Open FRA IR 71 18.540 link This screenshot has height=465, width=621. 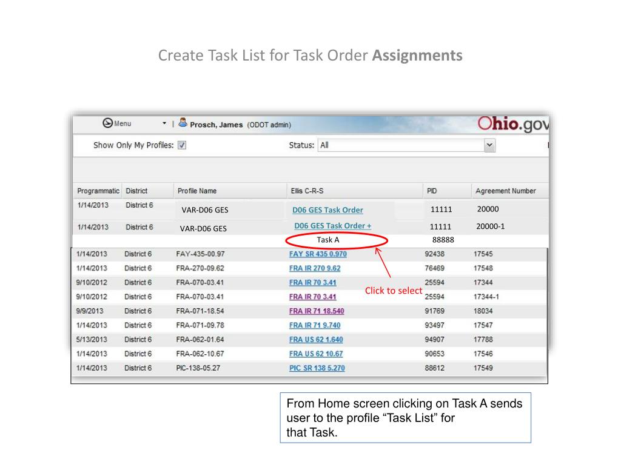pyautogui.click(x=317, y=311)
